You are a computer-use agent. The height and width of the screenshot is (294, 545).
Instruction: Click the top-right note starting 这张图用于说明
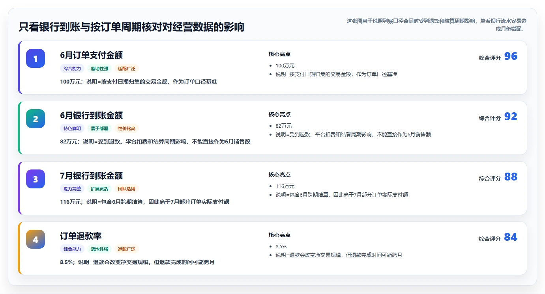point(436,25)
